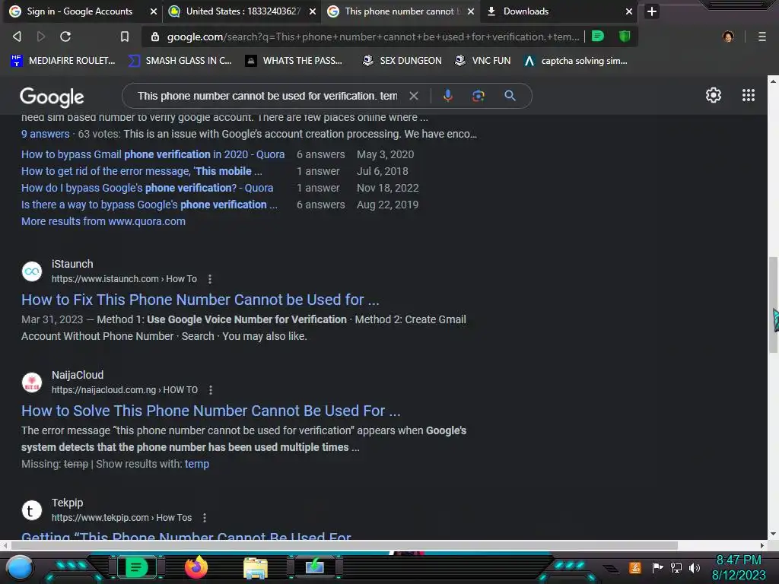Screen dimensions: 779x584
Task: Open the browser profile avatar
Action: click(x=728, y=36)
